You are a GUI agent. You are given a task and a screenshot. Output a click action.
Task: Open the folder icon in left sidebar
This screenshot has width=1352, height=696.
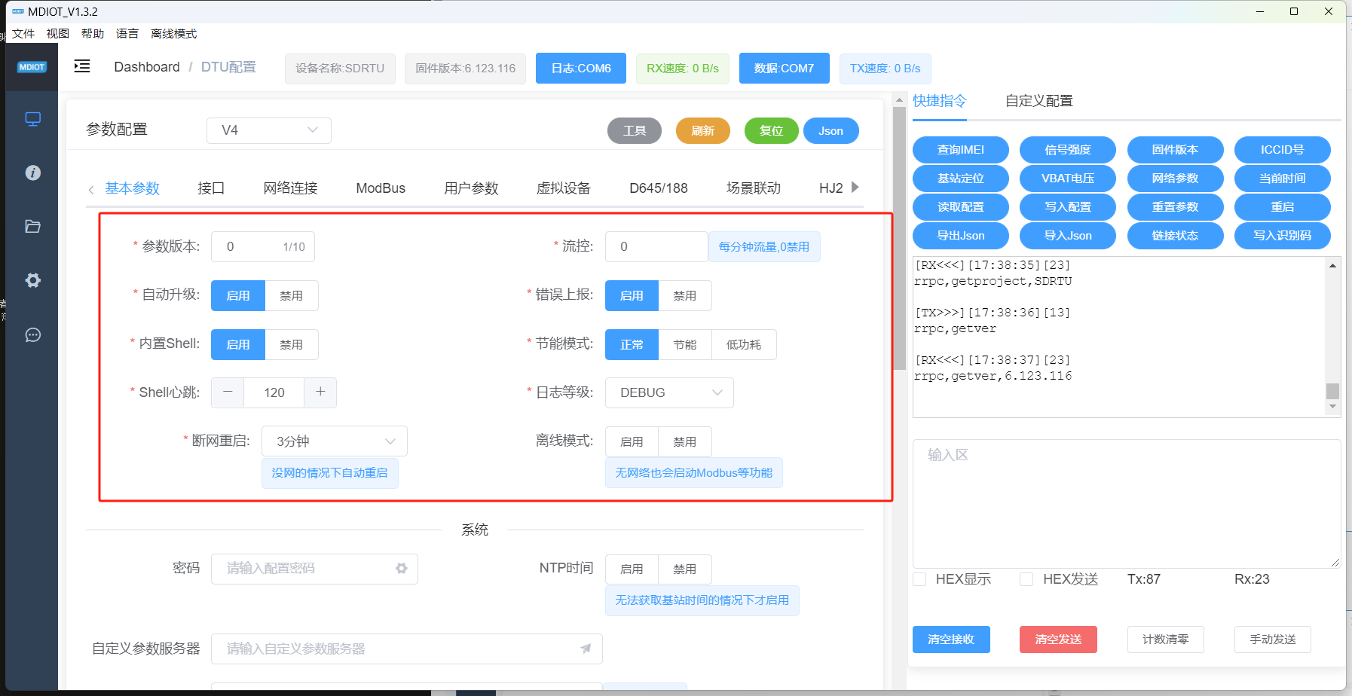[x=32, y=226]
